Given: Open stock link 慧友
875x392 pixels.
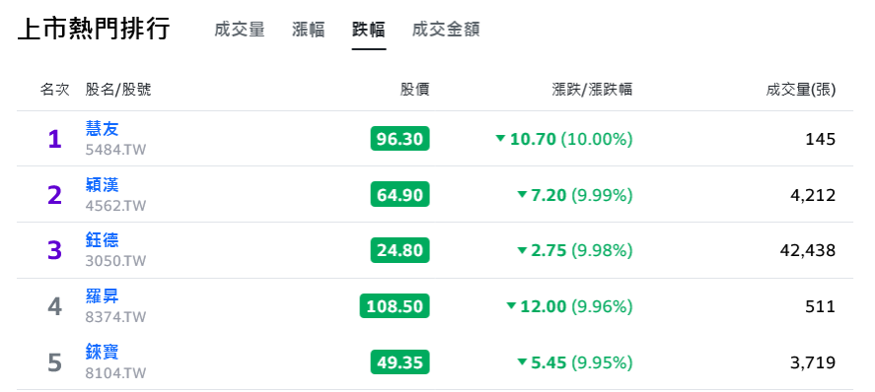Looking at the screenshot, I should [x=103, y=129].
